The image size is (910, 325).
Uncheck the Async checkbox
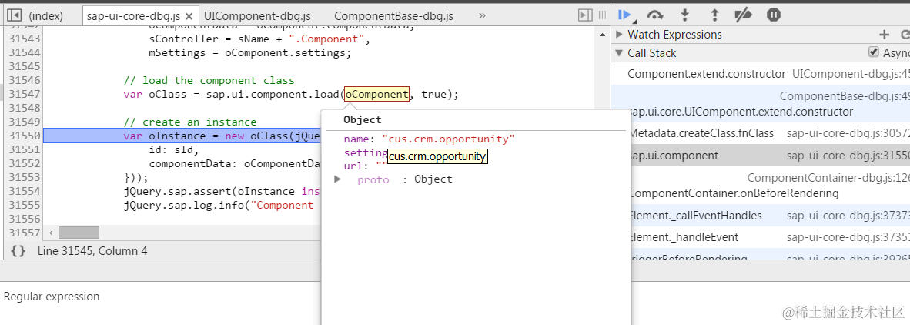pos(874,52)
